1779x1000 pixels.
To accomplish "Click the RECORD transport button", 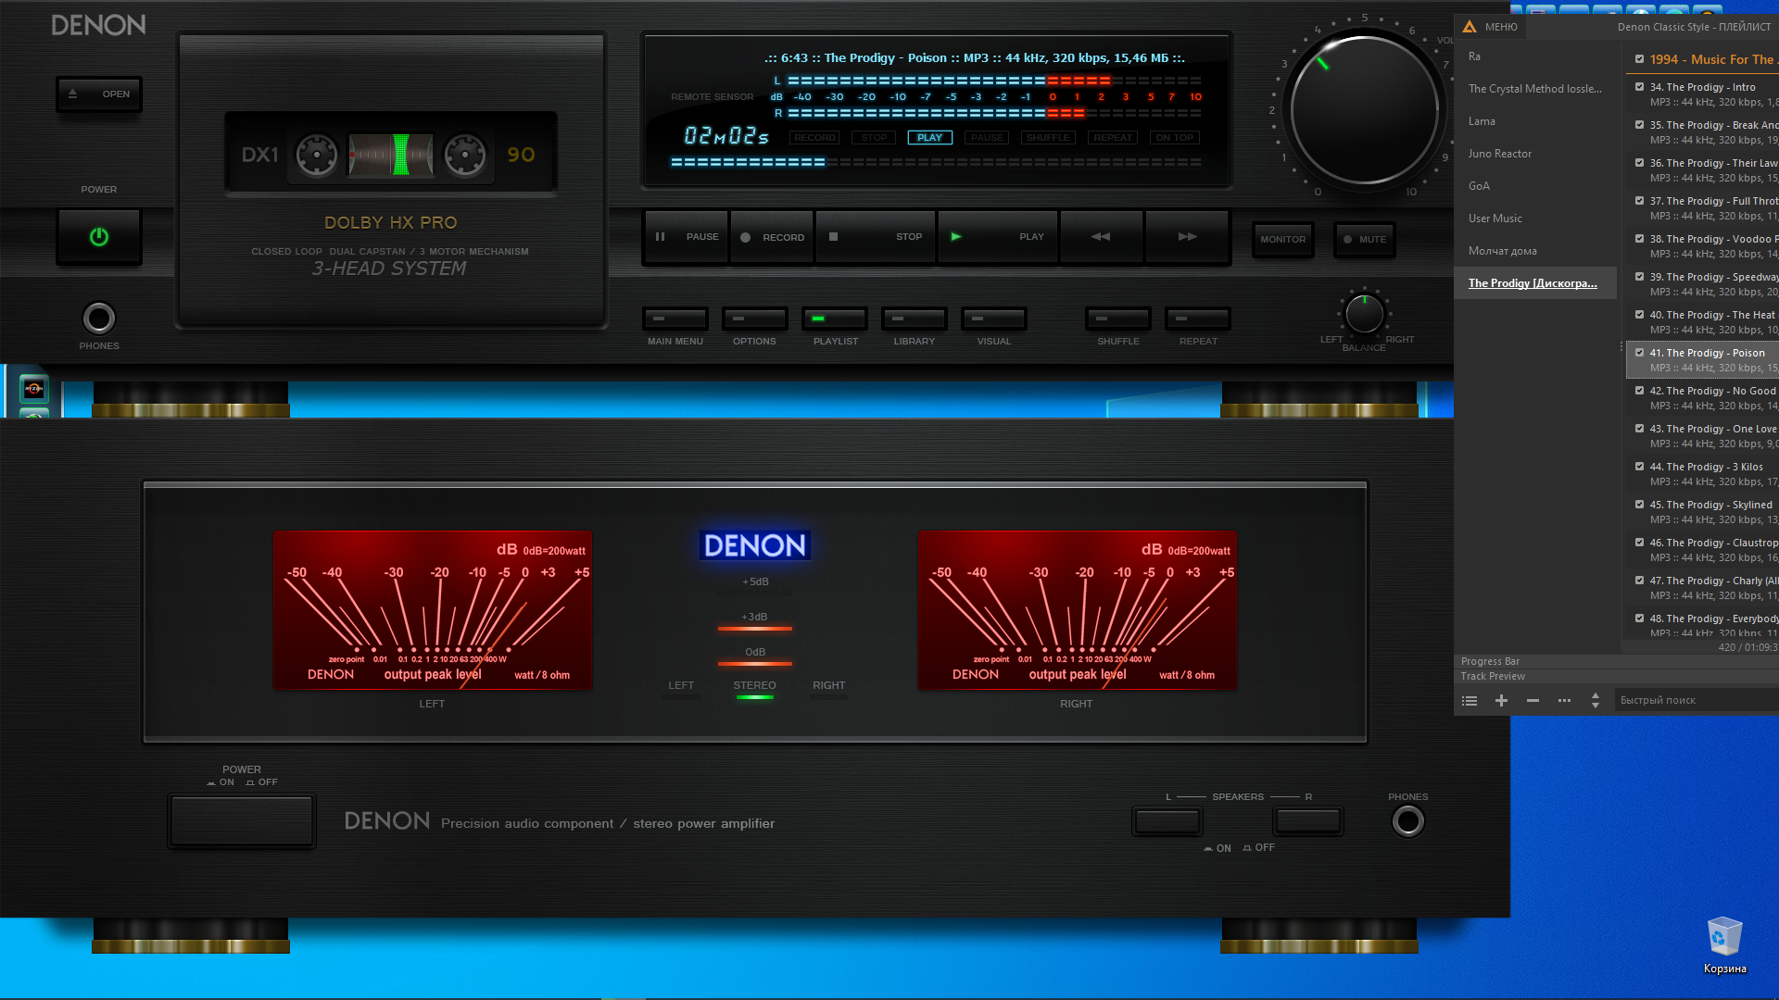I will point(772,237).
